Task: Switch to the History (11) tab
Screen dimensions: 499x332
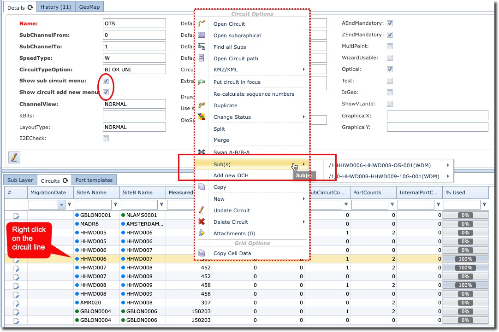Action: click(x=55, y=7)
